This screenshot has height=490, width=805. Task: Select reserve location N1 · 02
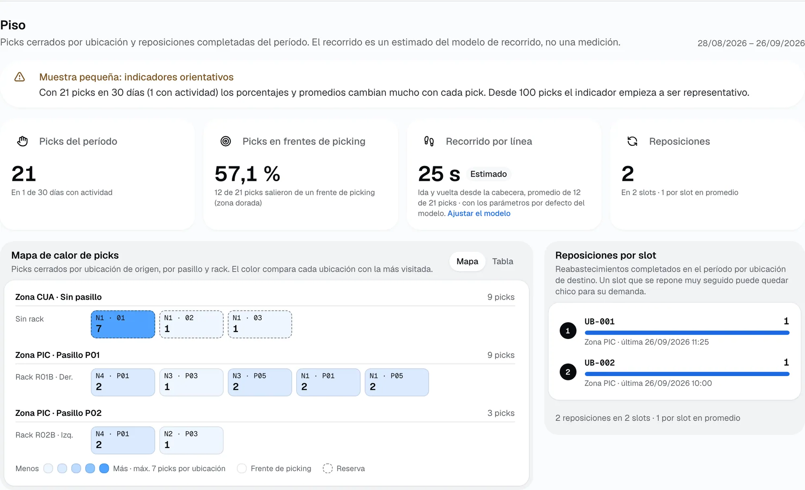[x=191, y=324]
